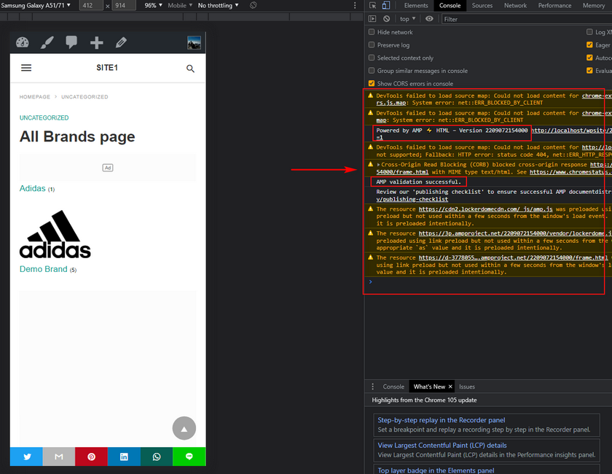Switch to the Performance tab
This screenshot has height=474, width=612.
tap(554, 6)
